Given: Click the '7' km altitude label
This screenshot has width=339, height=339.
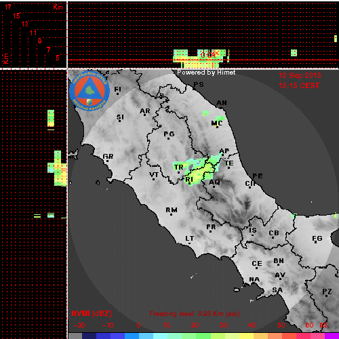Looking at the screenshot, I should click(x=48, y=49).
